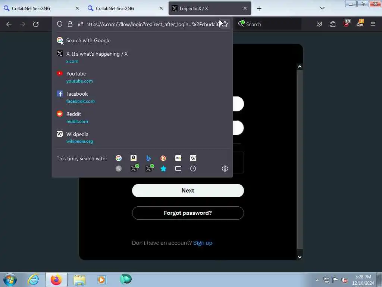The width and height of the screenshot is (382, 287).
Task: Pick the Wikipedia one-off search icon
Action: 193,158
